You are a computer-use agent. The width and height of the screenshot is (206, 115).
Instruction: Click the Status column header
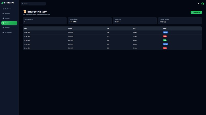click(x=165, y=28)
